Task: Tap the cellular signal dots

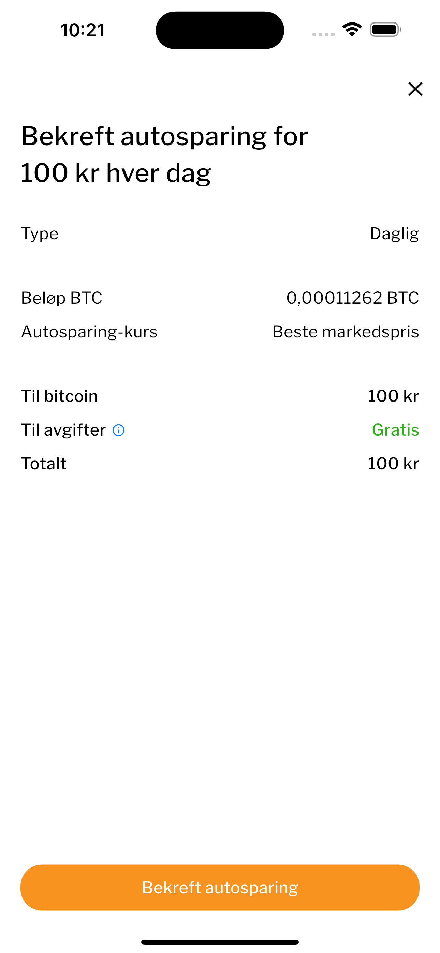Action: [323, 34]
